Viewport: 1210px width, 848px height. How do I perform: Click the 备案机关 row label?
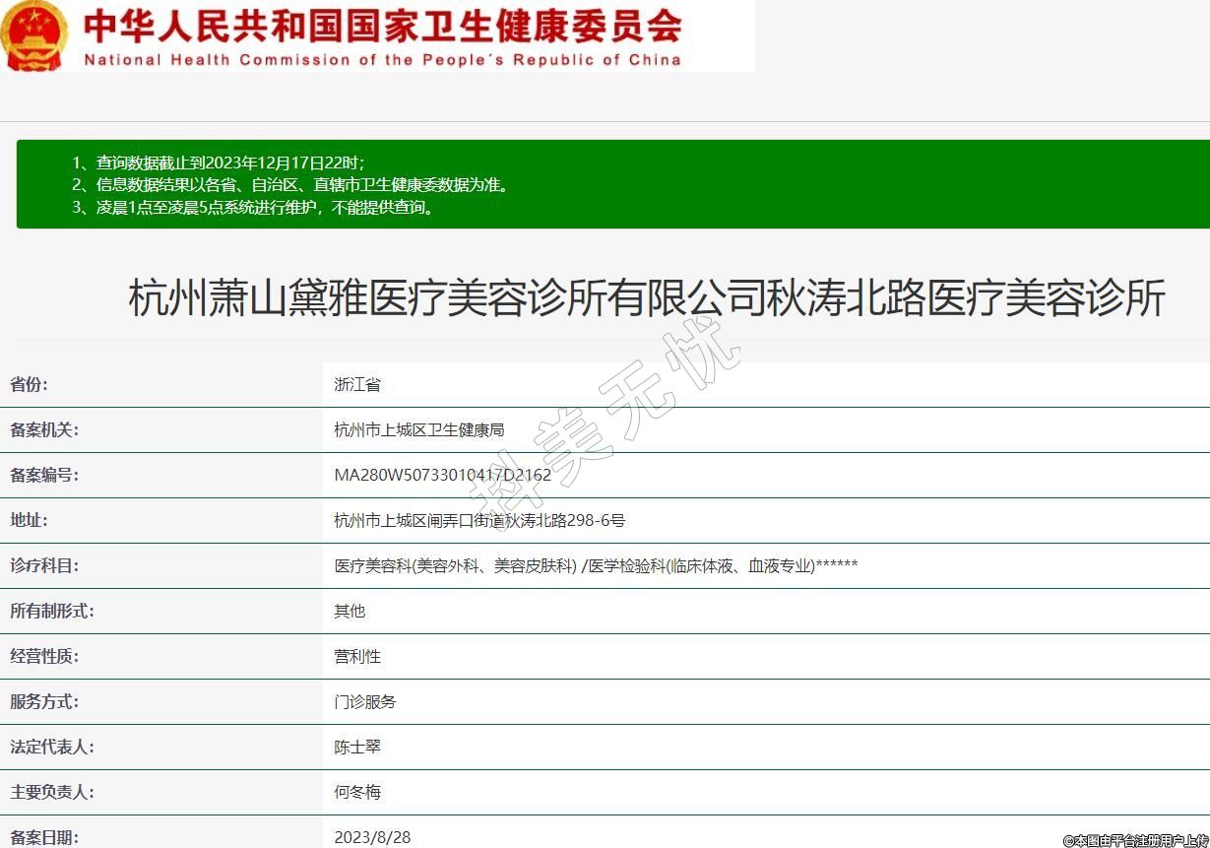point(44,429)
